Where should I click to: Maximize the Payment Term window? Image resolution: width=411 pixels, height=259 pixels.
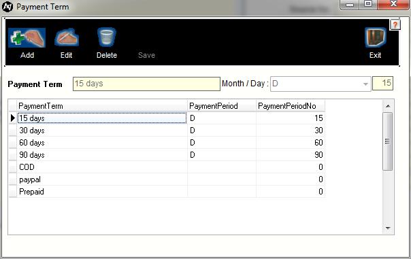pyautogui.click(x=368, y=5)
